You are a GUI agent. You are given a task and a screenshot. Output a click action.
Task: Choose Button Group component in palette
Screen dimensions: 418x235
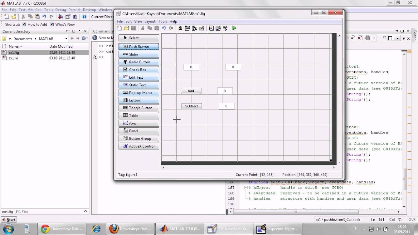coord(139,138)
